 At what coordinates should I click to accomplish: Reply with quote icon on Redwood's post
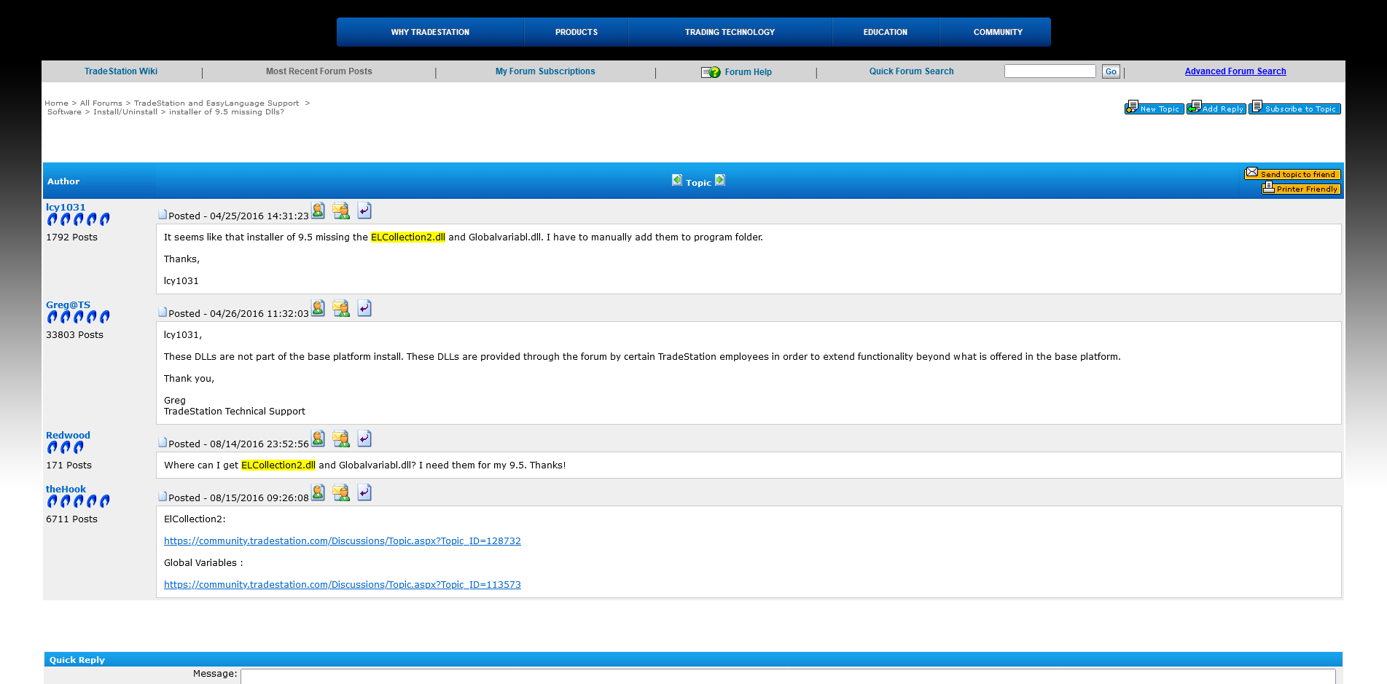coord(364,439)
